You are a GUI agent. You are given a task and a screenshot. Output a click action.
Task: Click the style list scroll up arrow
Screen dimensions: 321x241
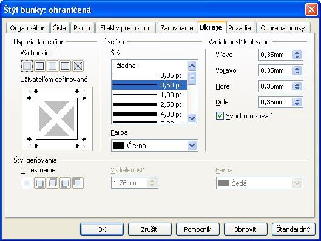tap(192, 66)
